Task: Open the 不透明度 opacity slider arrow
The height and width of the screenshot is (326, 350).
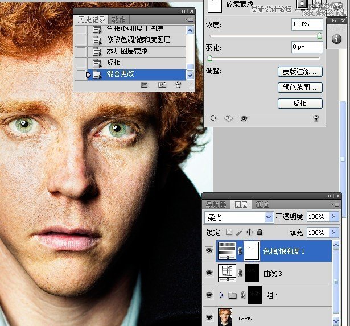Action: coord(333,216)
